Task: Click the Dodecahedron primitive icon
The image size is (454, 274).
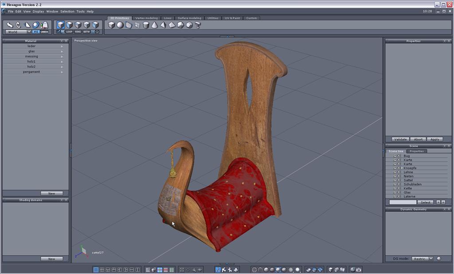Action: point(189,25)
